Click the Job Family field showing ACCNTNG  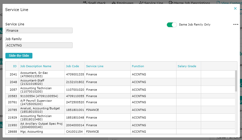pyautogui.click(x=39, y=45)
